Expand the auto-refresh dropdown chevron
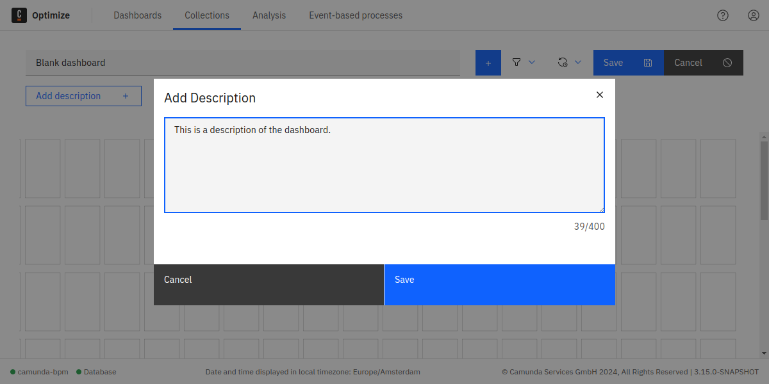The height and width of the screenshot is (384, 769). (x=578, y=62)
